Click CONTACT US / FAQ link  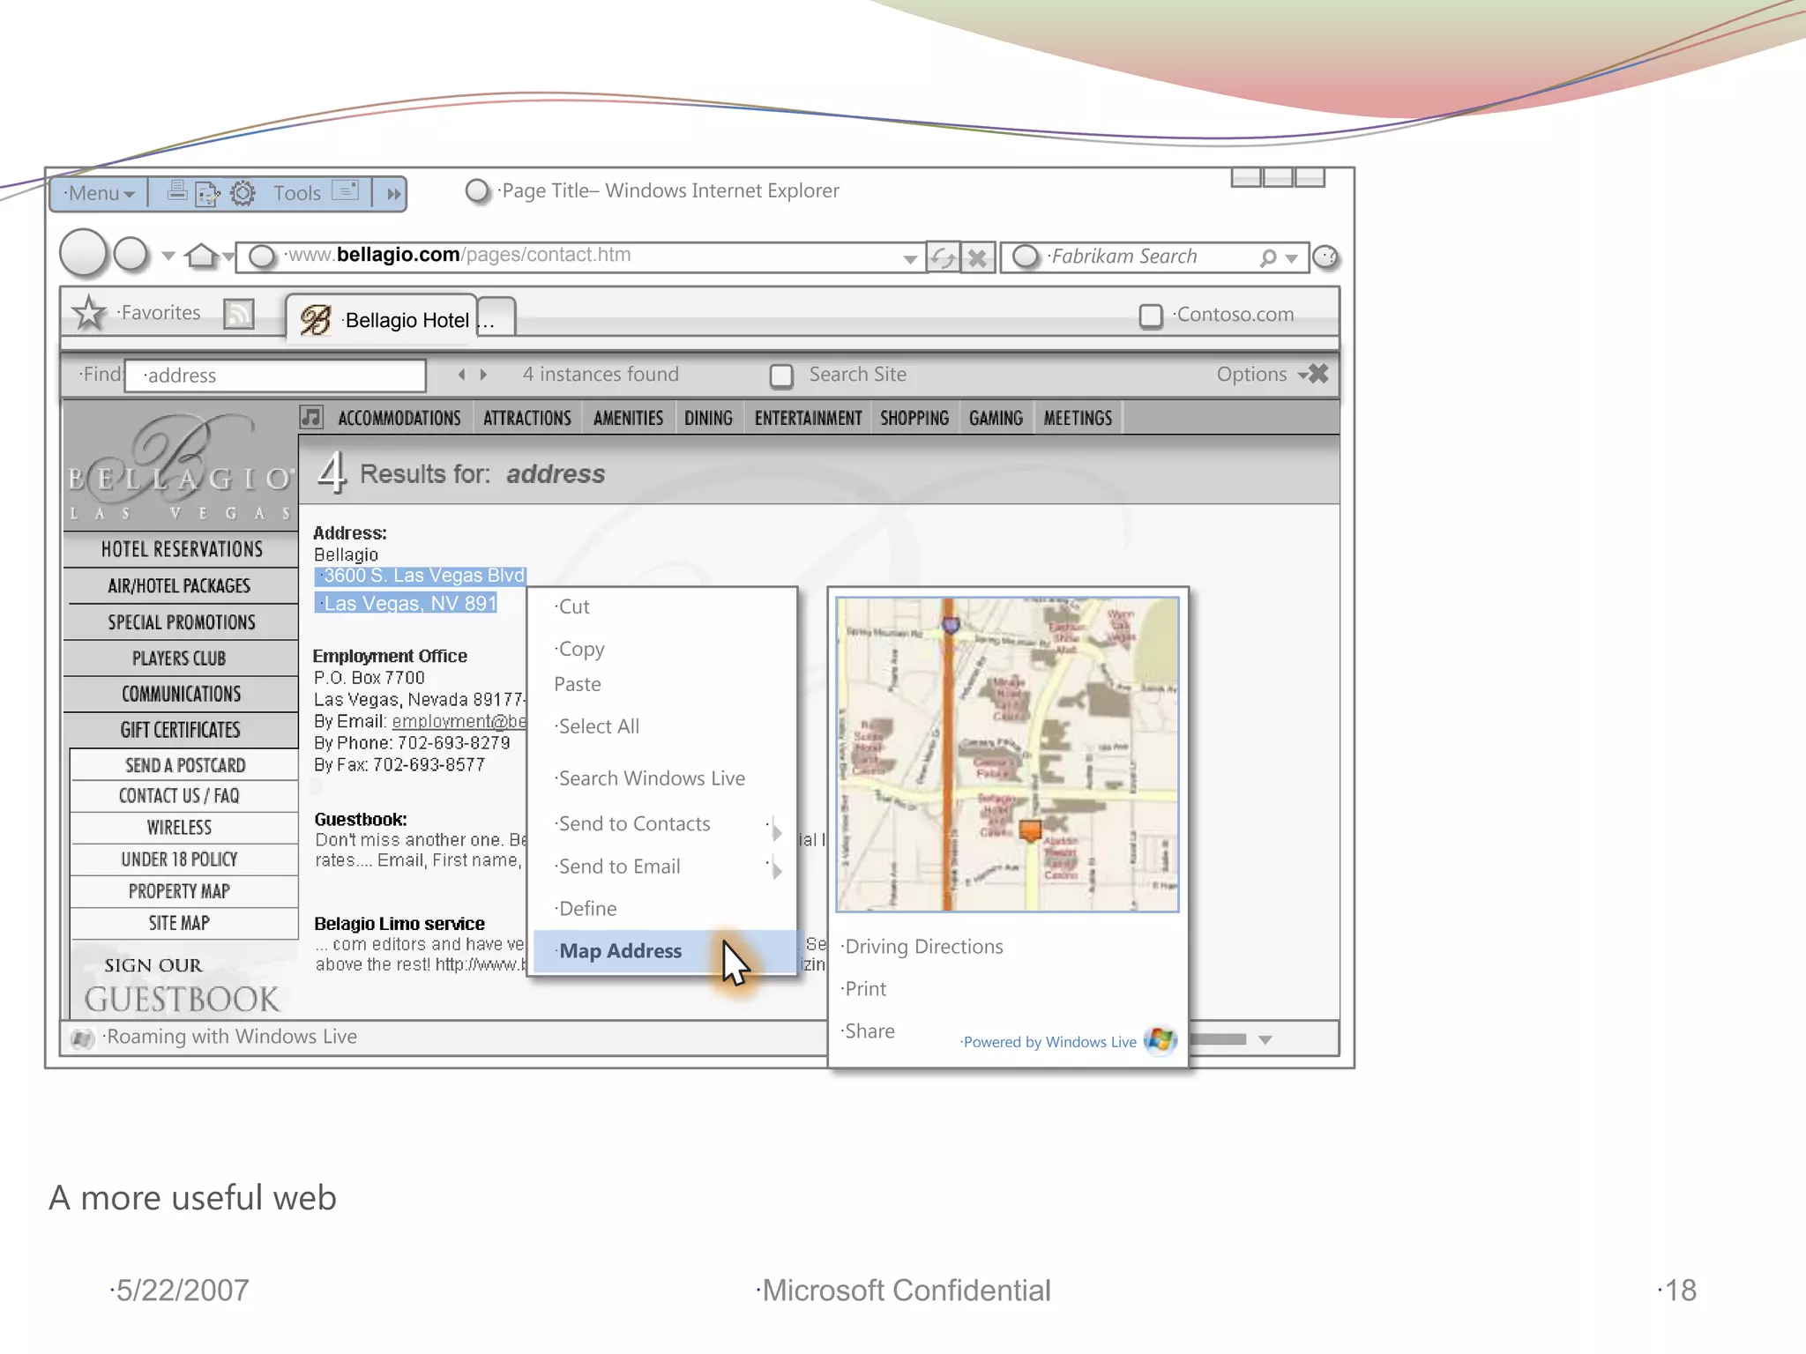pyautogui.click(x=179, y=796)
